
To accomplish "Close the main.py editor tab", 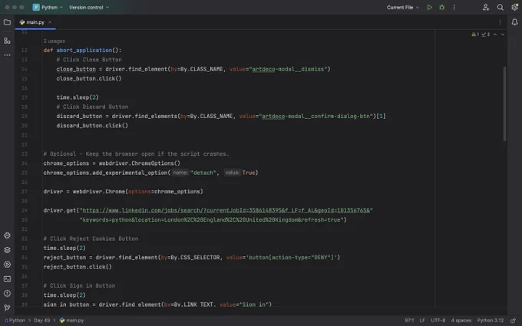I will (x=50, y=22).
